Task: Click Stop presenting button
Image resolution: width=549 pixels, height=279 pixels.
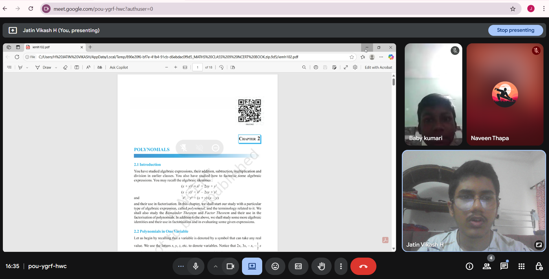Action: [515, 30]
